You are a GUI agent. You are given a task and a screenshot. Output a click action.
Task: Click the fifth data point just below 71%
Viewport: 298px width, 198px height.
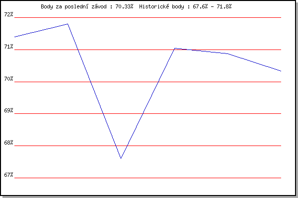point(227,53)
